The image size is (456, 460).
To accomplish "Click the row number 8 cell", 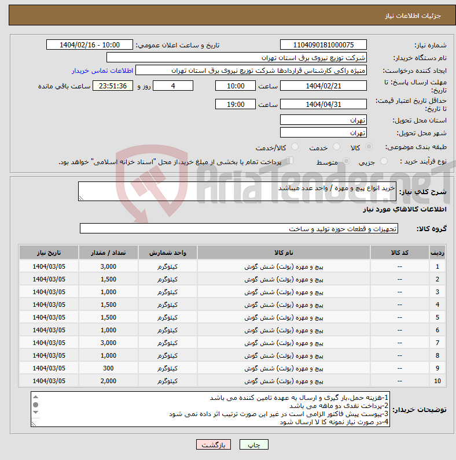I will 437,355.
